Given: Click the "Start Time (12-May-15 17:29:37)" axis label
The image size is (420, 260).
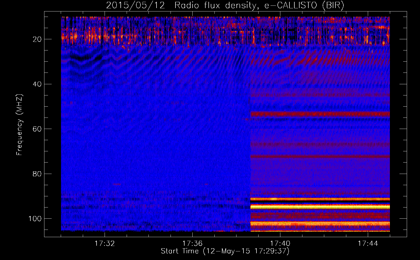Looking at the screenshot, I should (x=225, y=251).
